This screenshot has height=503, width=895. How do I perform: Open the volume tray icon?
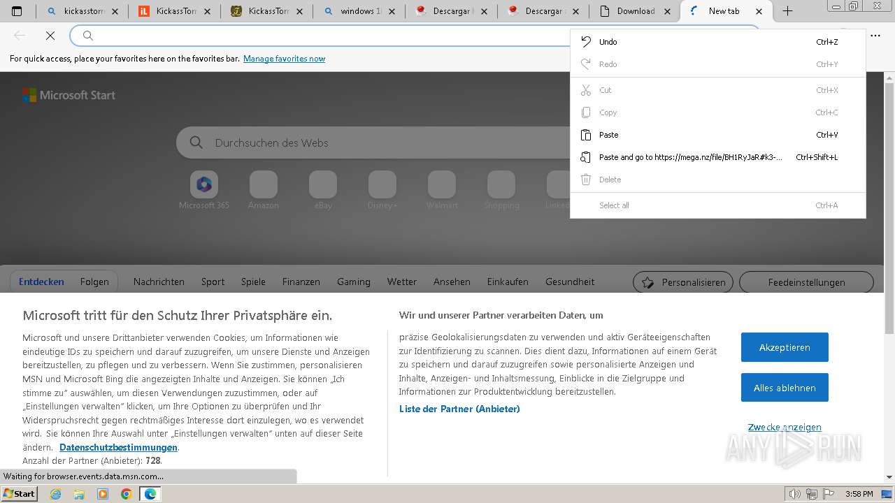pyautogui.click(x=795, y=494)
